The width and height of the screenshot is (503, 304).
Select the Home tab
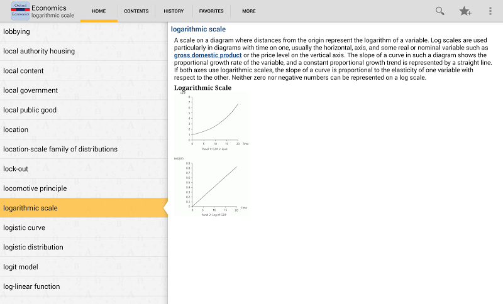(99, 11)
